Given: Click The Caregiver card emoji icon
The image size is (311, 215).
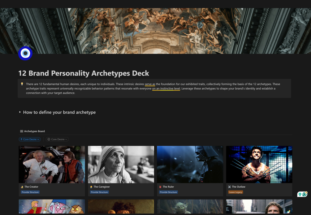Looking at the screenshot, I should click(91, 187).
